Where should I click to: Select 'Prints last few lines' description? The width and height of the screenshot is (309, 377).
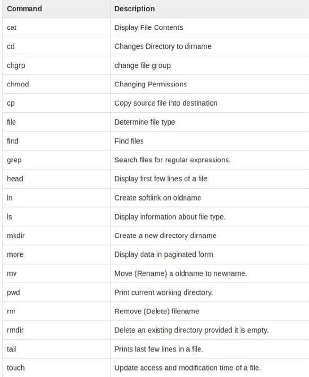pyautogui.click(x=159, y=349)
